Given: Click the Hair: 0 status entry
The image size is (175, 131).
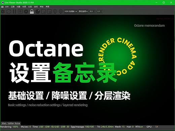Looking at the screenshot, I should coord(130,127).
